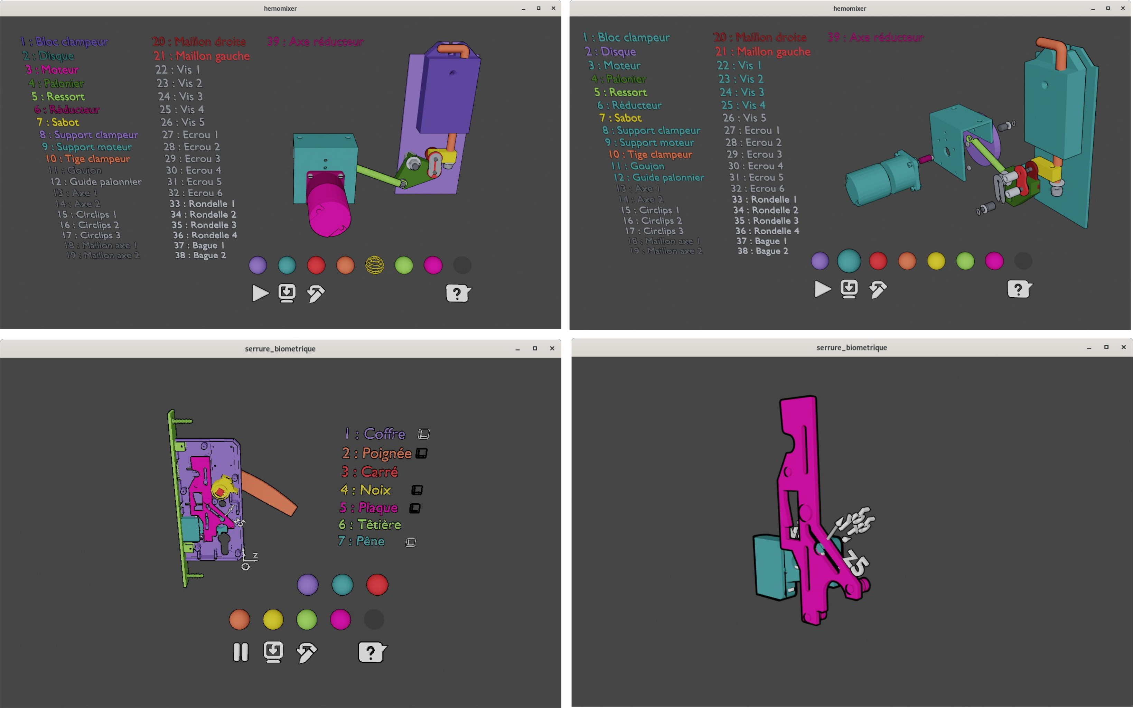Click the hammer reset icon in right hemomixer window
Image resolution: width=1133 pixels, height=708 pixels.
coord(878,289)
